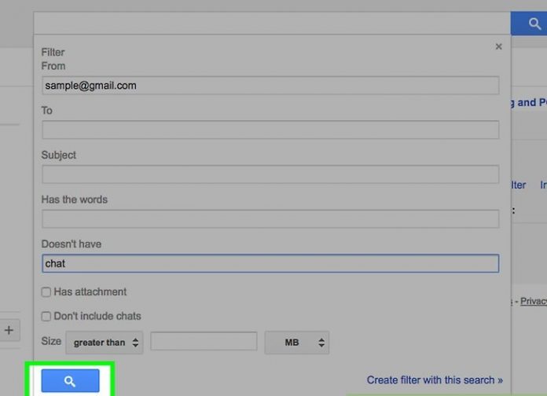Open 'Create filter with this search' link
The height and width of the screenshot is (396, 547).
click(435, 380)
